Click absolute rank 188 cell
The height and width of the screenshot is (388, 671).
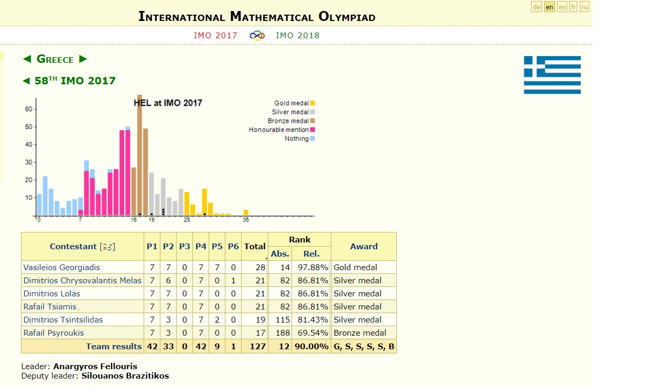coord(280,333)
